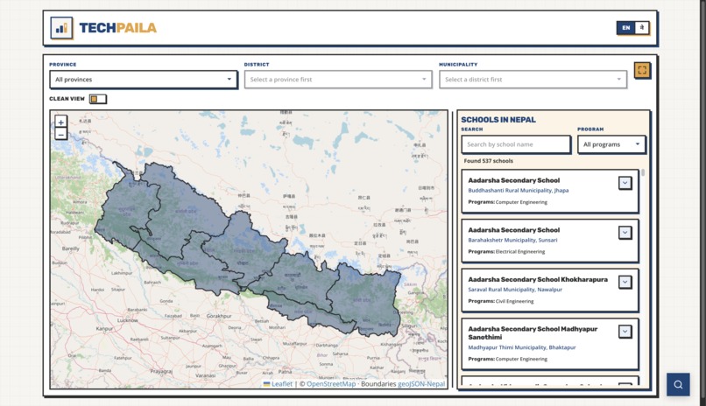Expand the Aadarsha Secondary School Jhapa card
The image size is (706, 406).
coord(625,183)
